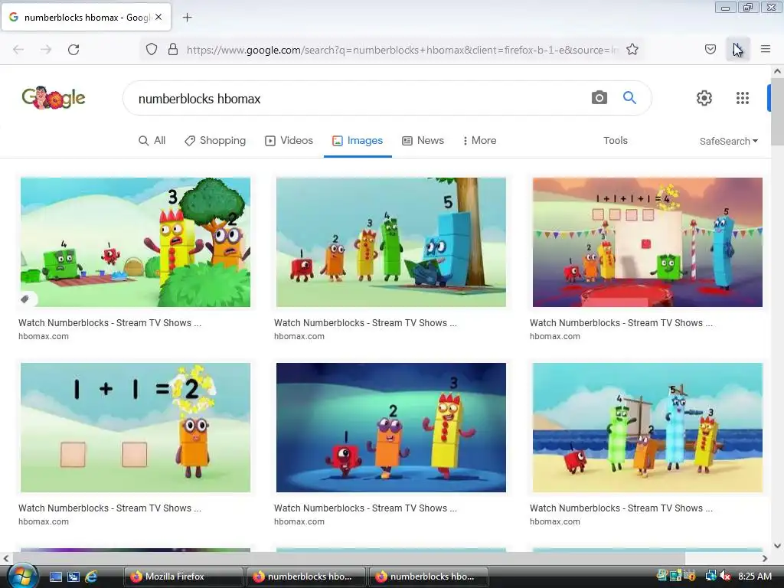Select numberblocks hbomax browser tab

(87, 18)
